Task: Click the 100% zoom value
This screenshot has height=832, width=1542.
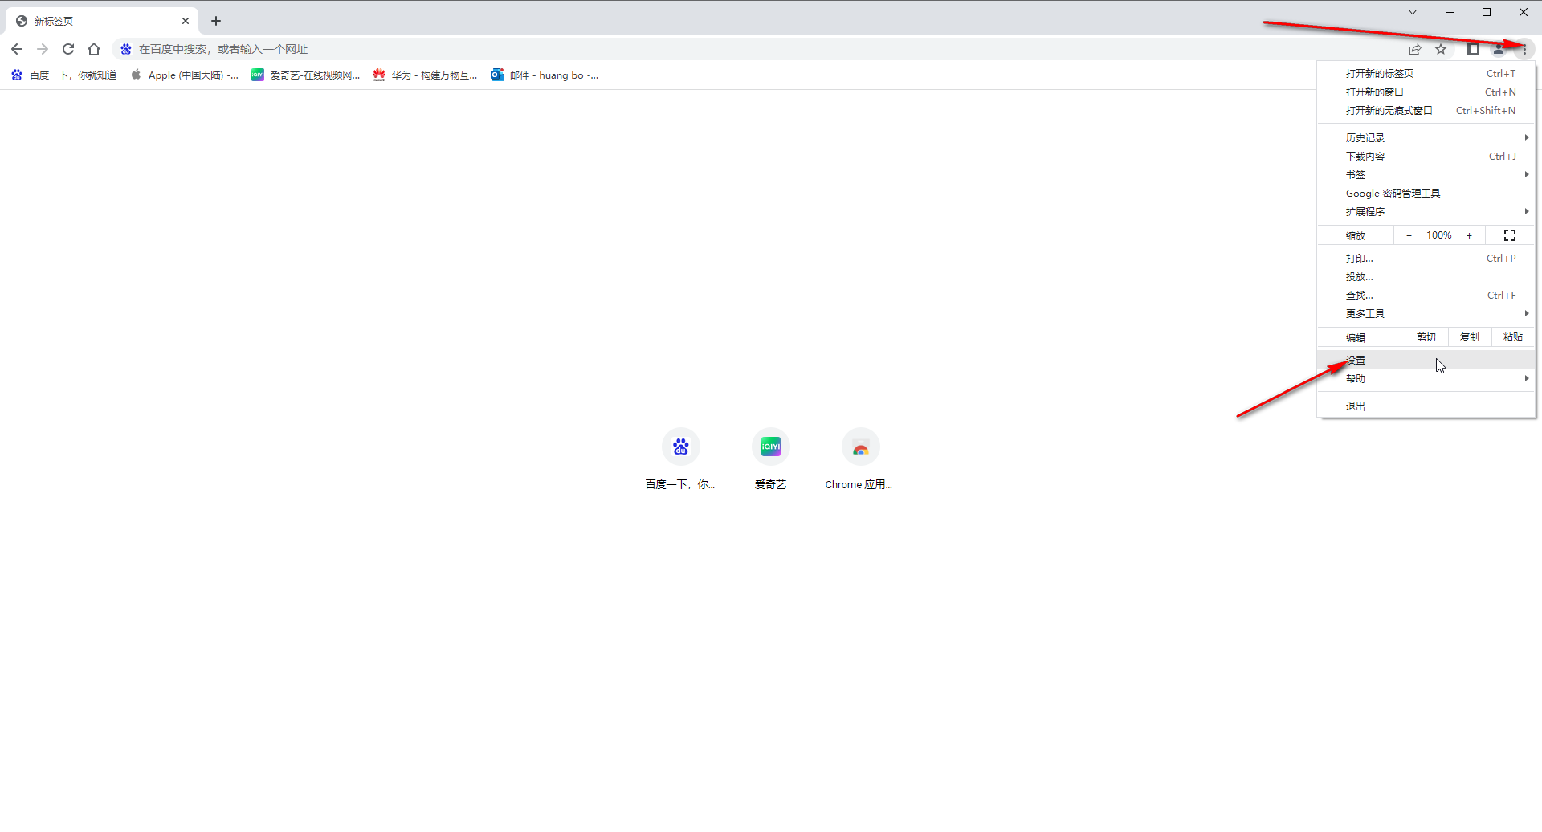Action: (1439, 235)
